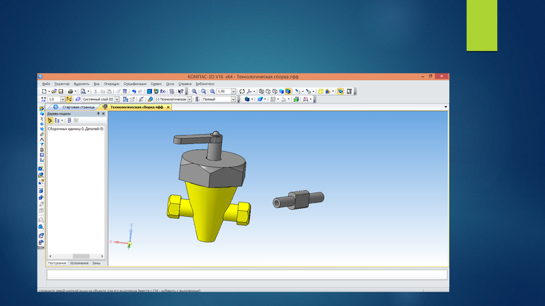The image size is (545, 306).
Task: Click the specification table icon
Action: click(124, 91)
